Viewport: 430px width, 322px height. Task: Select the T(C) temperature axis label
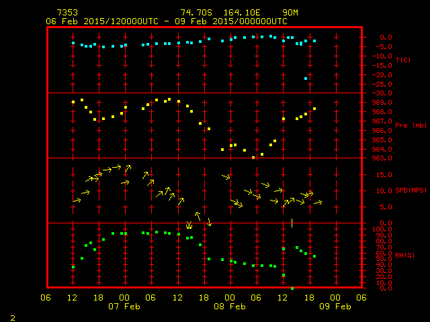[402, 60]
